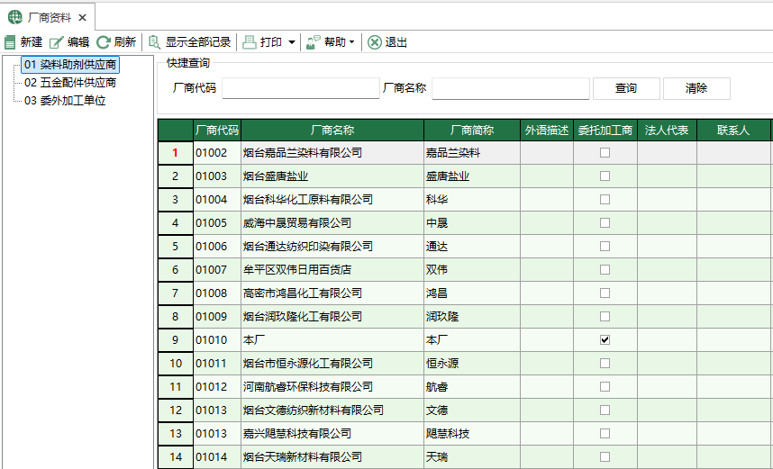773x469 pixels.
Task: Uncheck 委托加工商 checkbox for 本厂 row
Action: coord(605,340)
